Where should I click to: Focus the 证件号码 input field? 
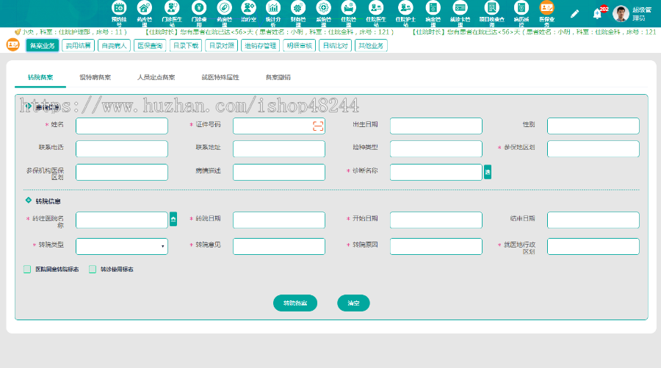click(279, 126)
